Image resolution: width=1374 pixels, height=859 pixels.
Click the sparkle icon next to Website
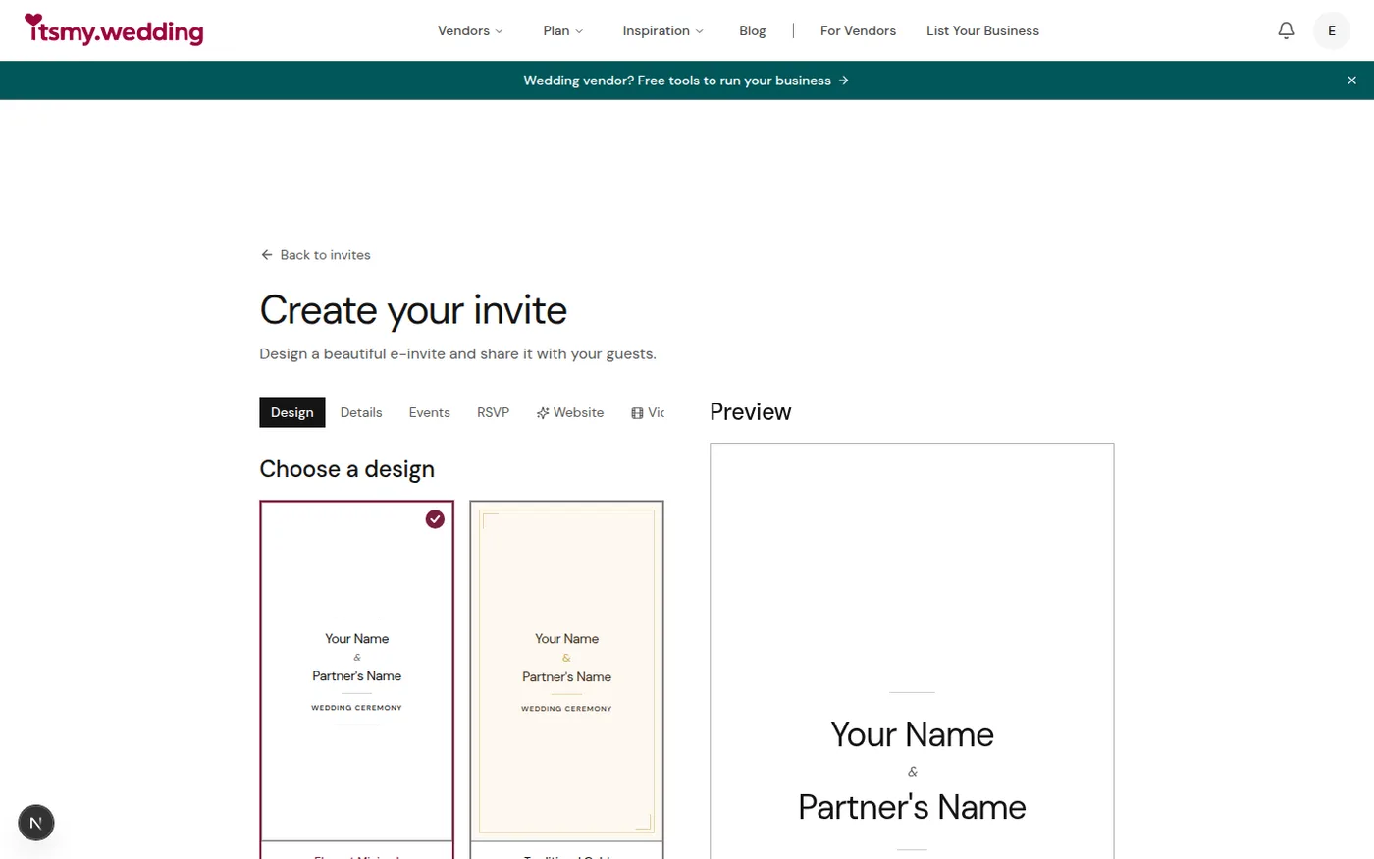(x=542, y=412)
